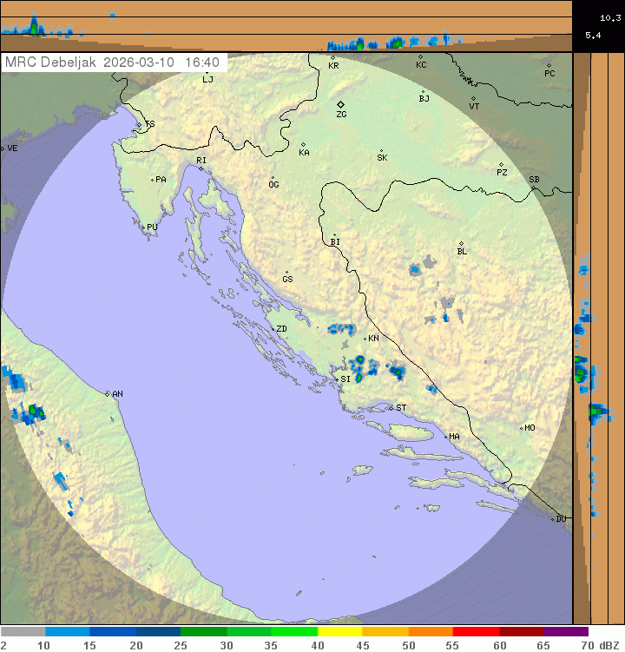Viewport: 625px width, 652px height.
Task: Click the KN Knin marker
Action: [x=365, y=338]
